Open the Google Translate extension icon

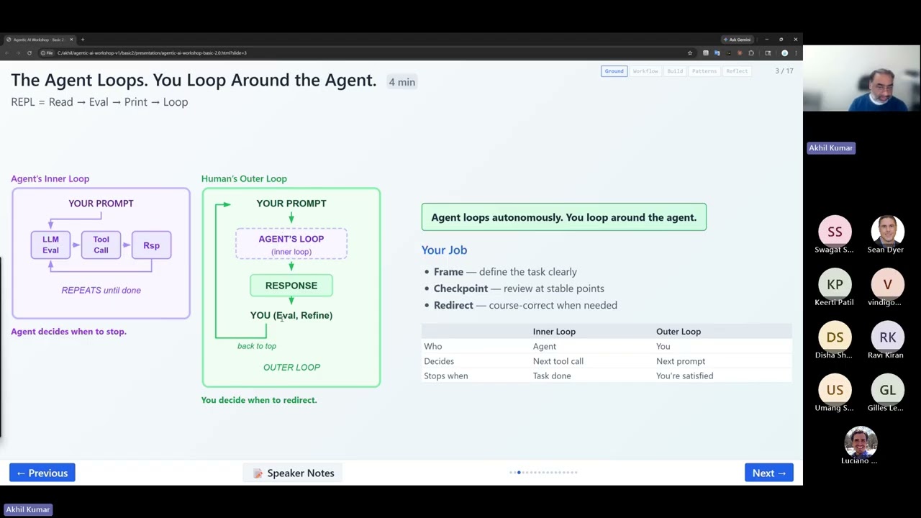tap(717, 53)
